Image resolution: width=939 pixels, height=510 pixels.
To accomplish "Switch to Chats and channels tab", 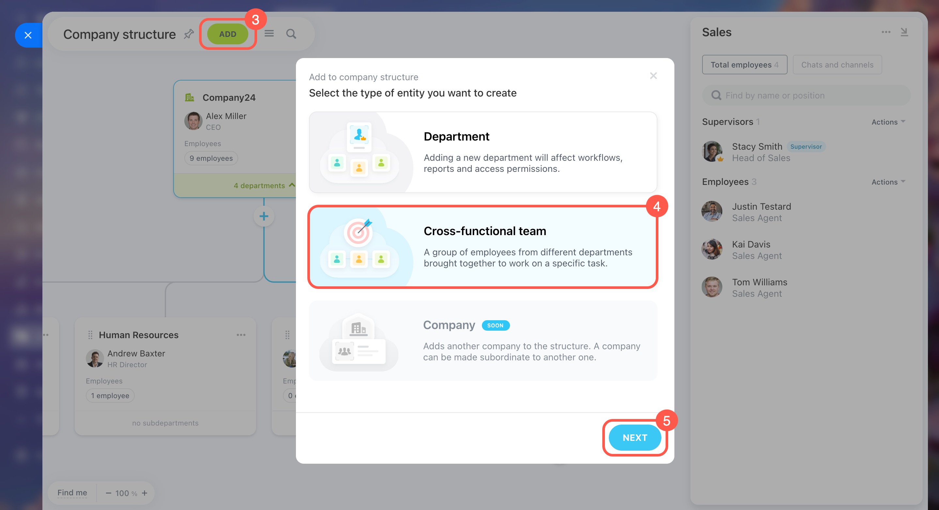I will pos(837,65).
